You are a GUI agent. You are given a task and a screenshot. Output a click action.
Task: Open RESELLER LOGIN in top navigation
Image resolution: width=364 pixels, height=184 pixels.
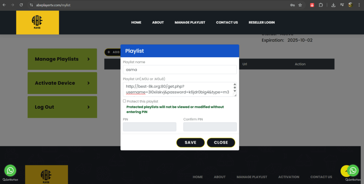click(x=262, y=22)
